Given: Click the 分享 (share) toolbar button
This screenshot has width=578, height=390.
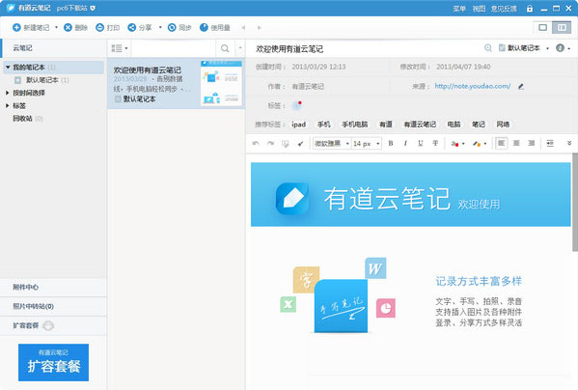Looking at the screenshot, I should click(140, 28).
